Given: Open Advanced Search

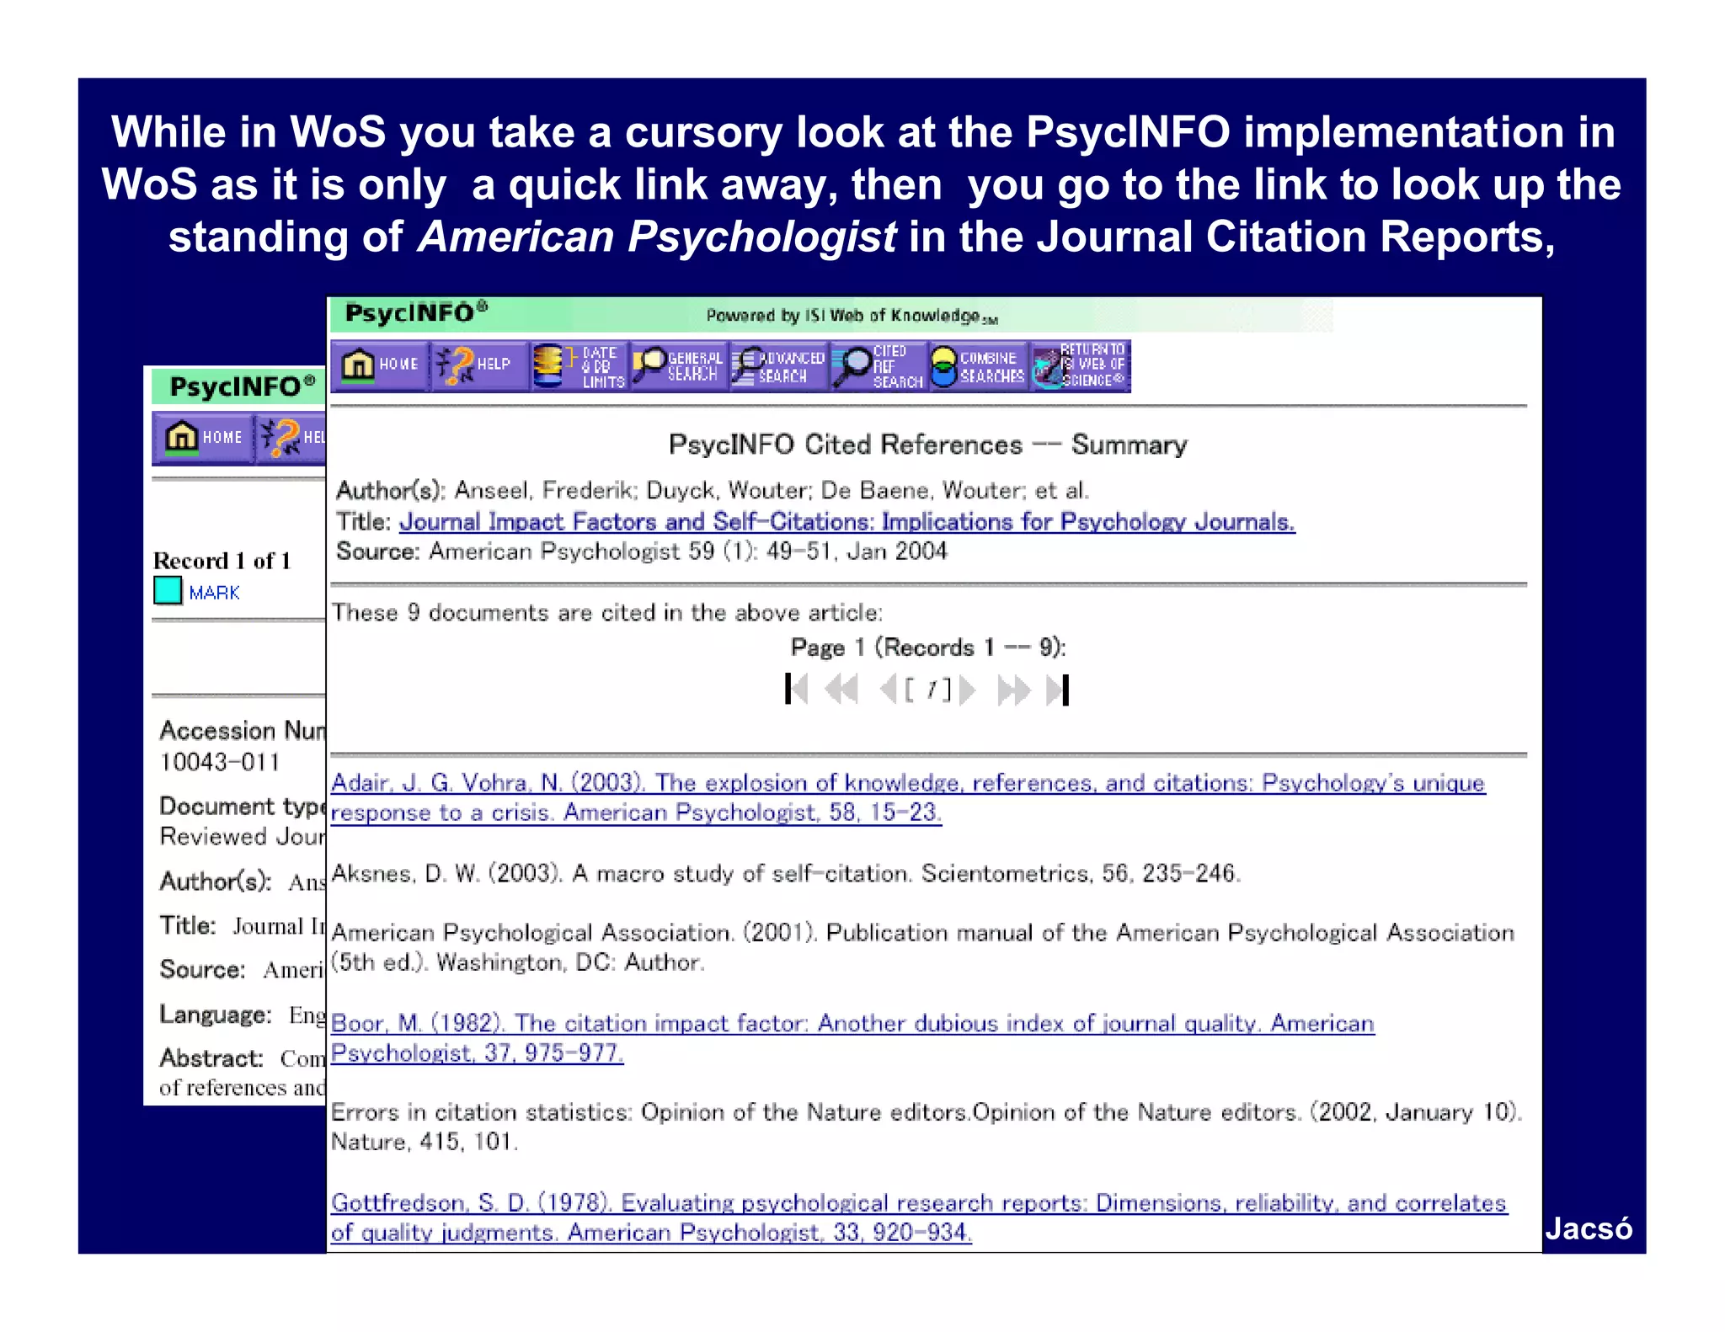Looking at the screenshot, I should [x=779, y=366].
